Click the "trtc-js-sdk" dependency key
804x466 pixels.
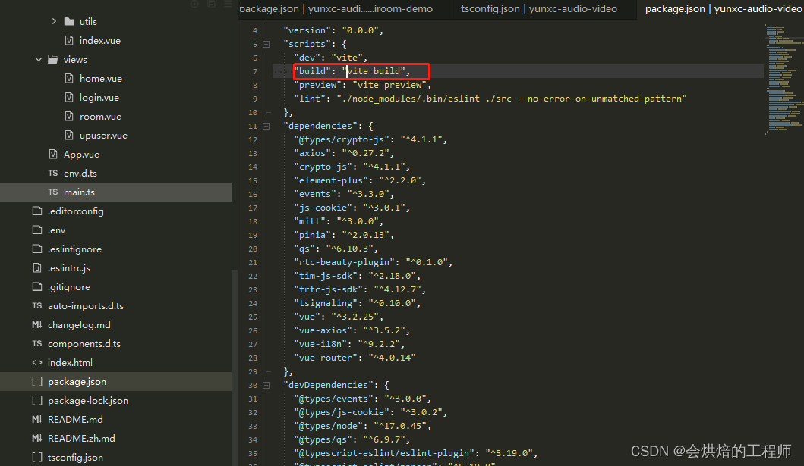pos(328,289)
